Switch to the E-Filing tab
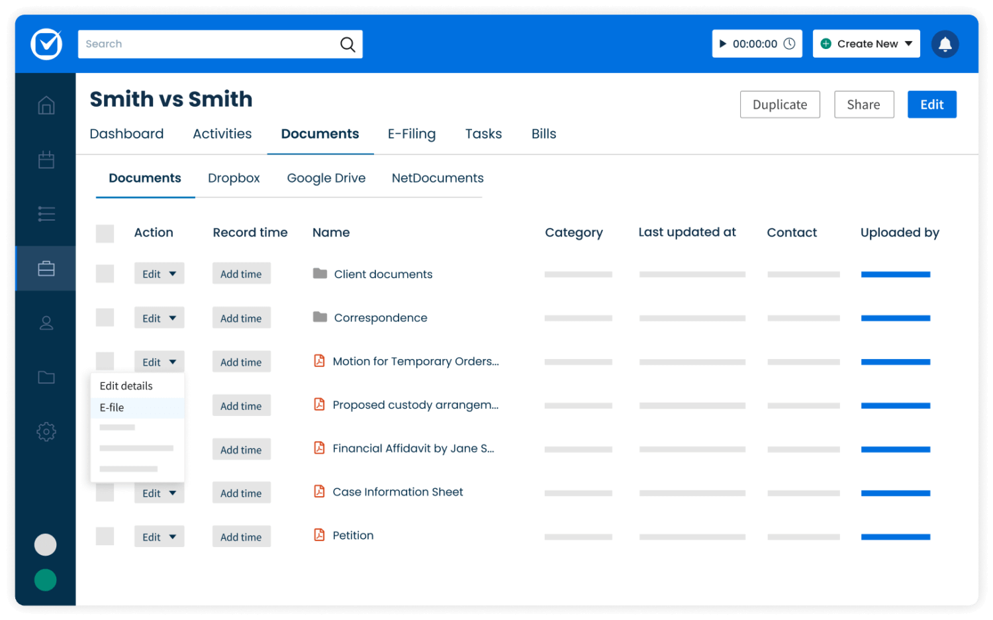The width and height of the screenshot is (993, 620). click(x=411, y=133)
